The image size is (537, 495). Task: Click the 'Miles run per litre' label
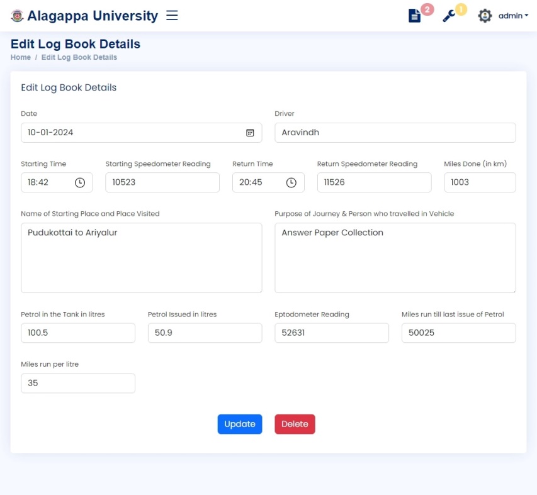tap(50, 364)
